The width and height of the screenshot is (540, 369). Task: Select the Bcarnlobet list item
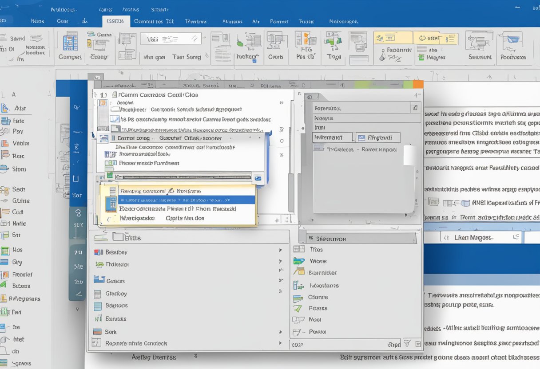click(322, 273)
